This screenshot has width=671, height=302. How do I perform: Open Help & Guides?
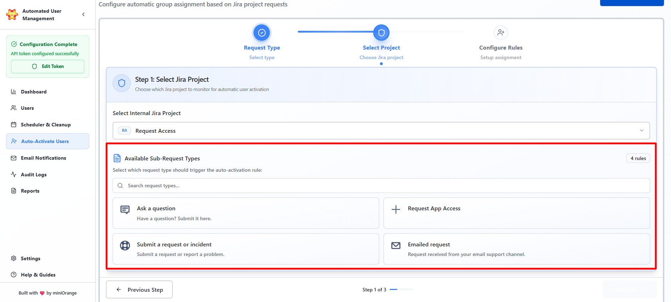coord(47,275)
